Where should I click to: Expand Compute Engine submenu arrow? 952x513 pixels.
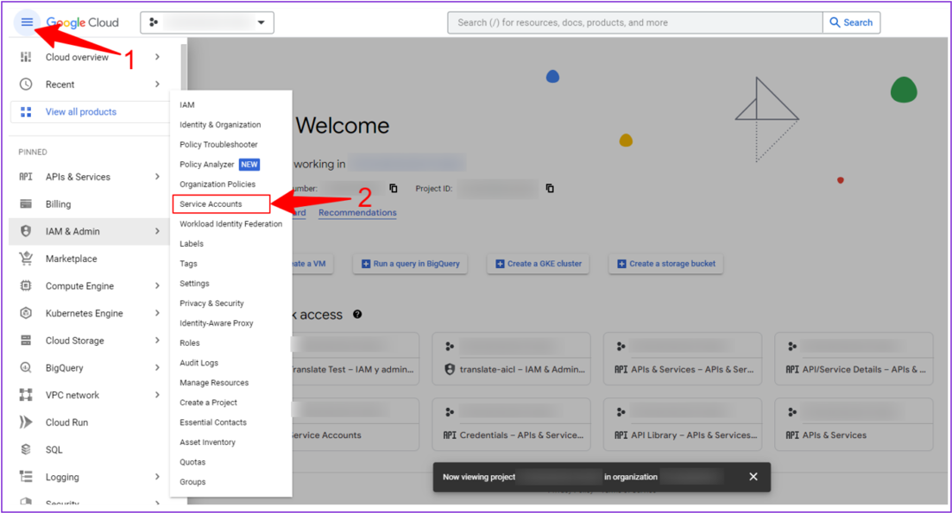(157, 285)
